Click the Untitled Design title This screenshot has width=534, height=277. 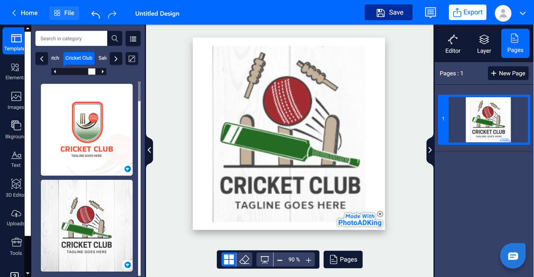pos(157,13)
